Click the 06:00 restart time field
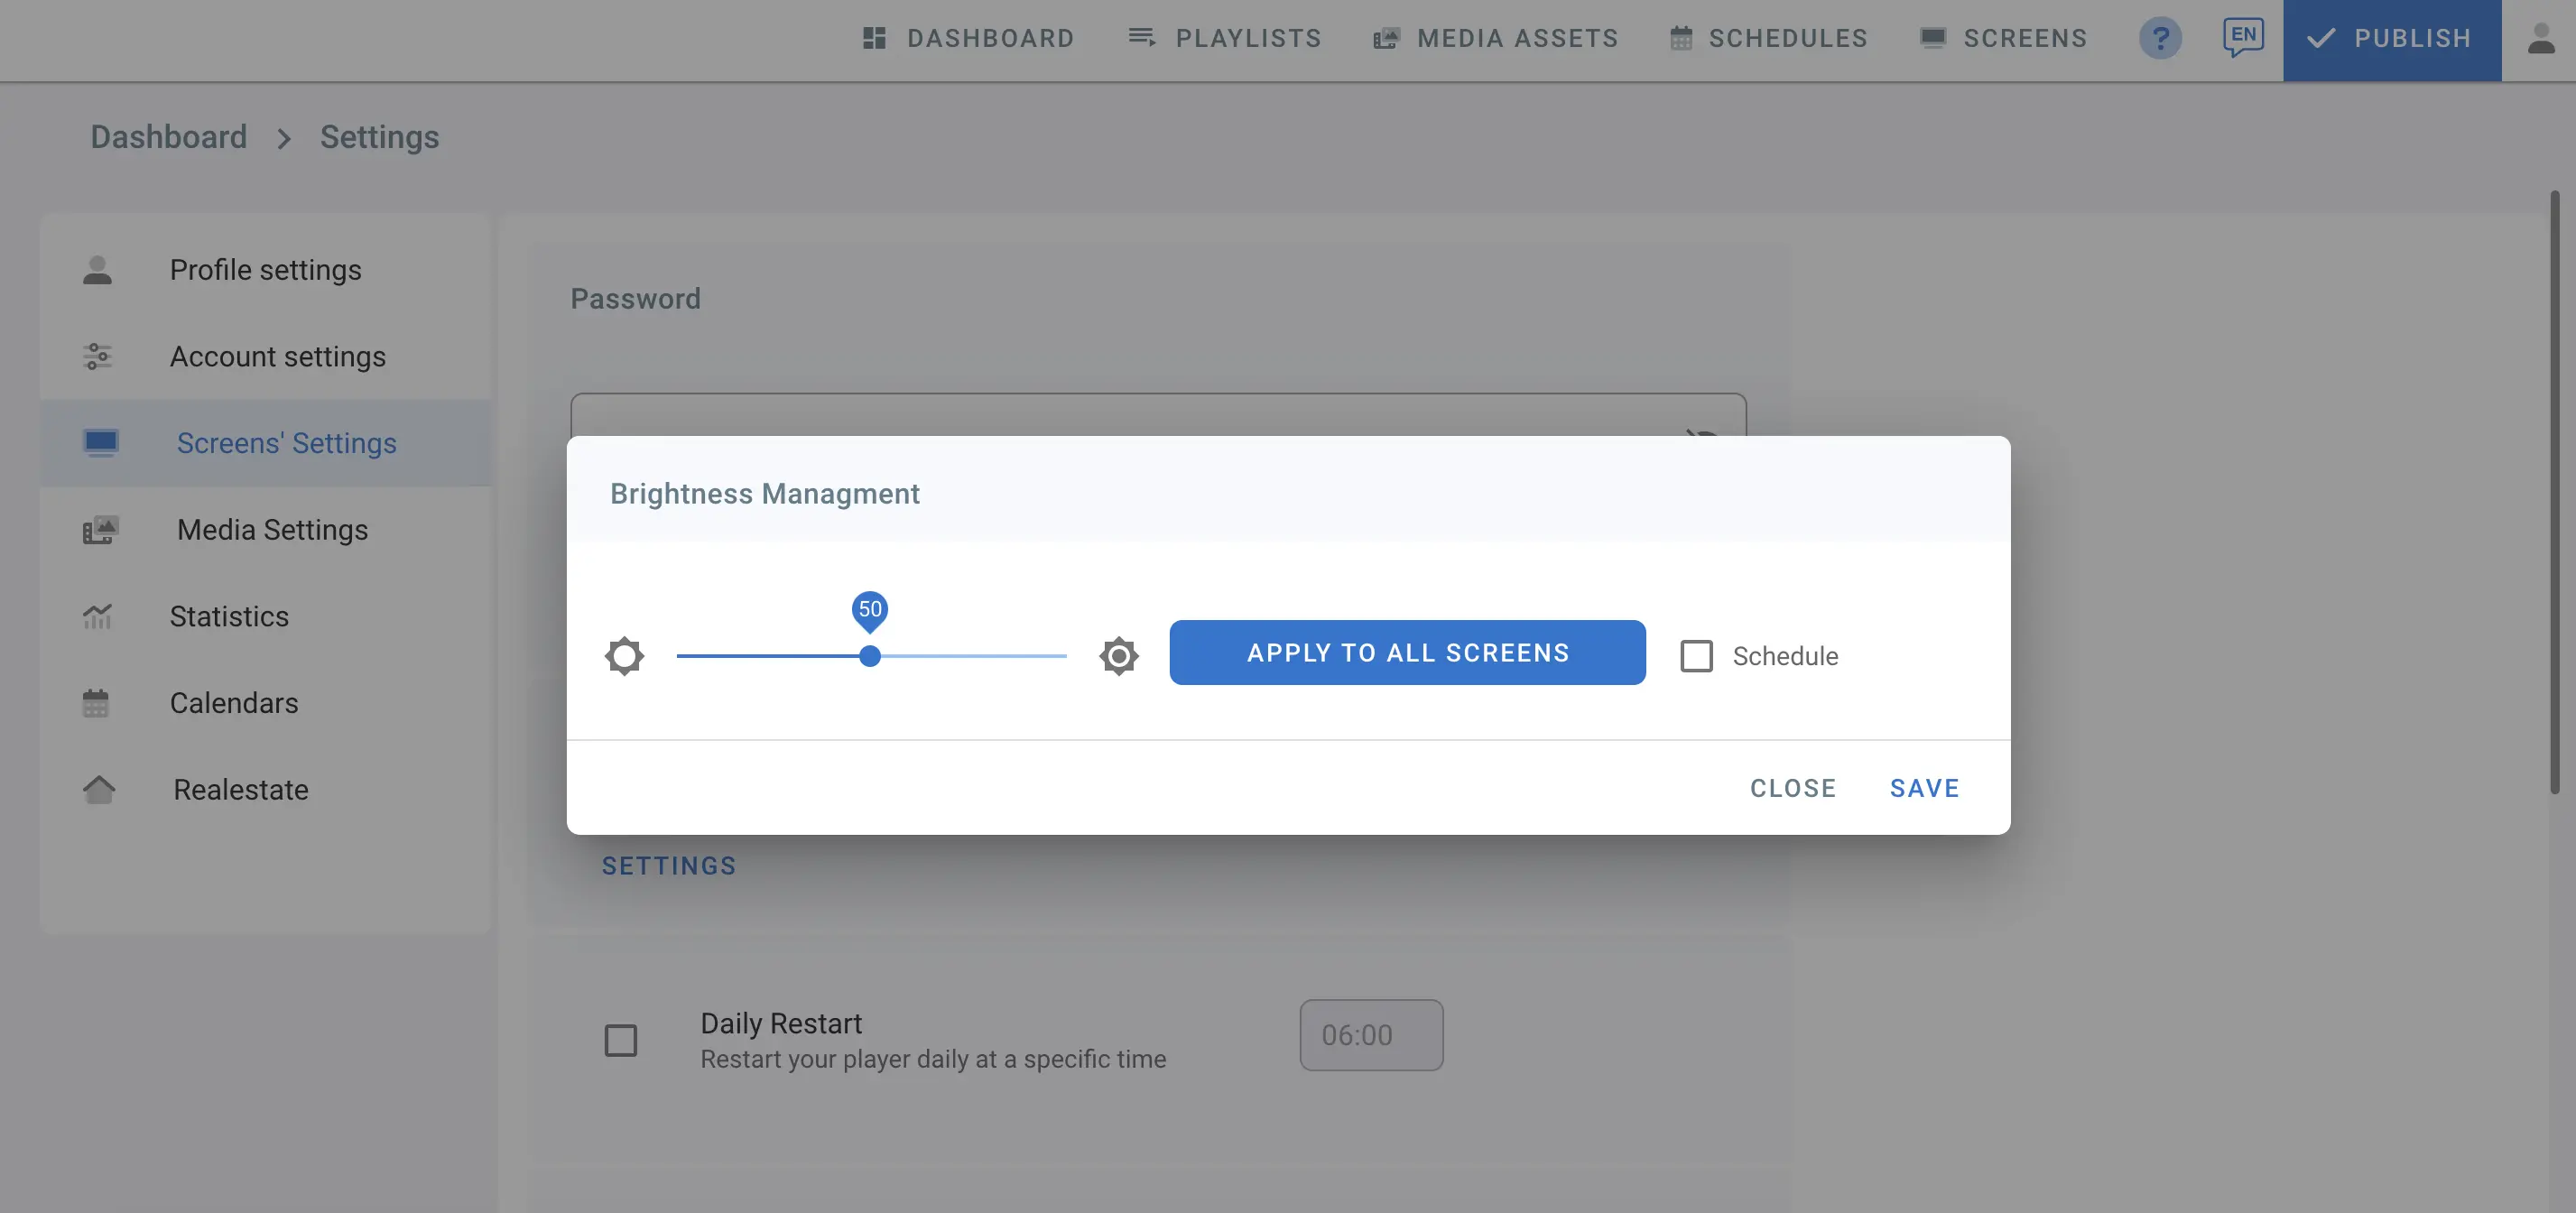This screenshot has width=2576, height=1213. (1370, 1035)
